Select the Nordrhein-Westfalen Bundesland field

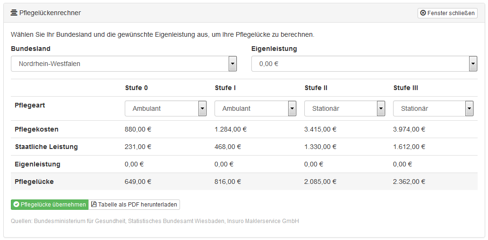(x=124, y=64)
